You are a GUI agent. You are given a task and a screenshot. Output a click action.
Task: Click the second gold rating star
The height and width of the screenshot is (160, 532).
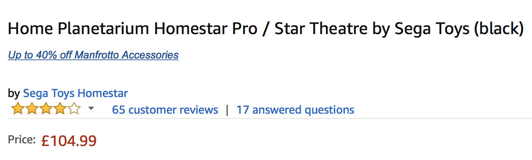point(32,109)
